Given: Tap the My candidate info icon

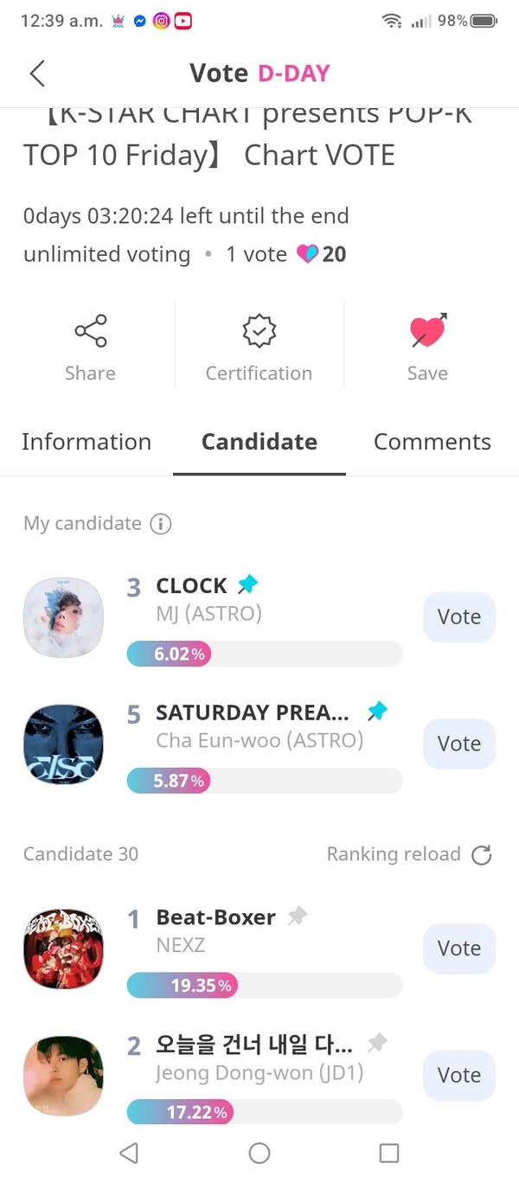Looking at the screenshot, I should coord(161,524).
